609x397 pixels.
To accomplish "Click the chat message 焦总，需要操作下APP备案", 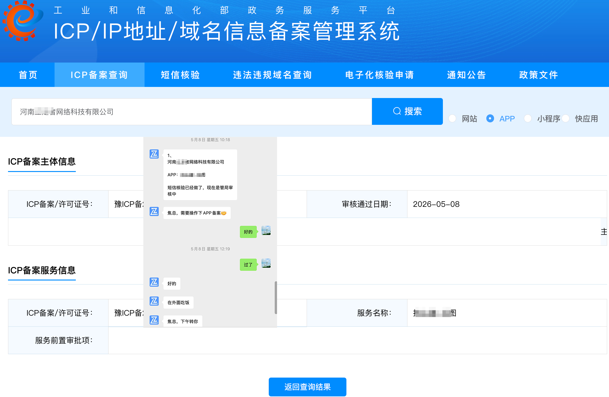I will [x=197, y=213].
